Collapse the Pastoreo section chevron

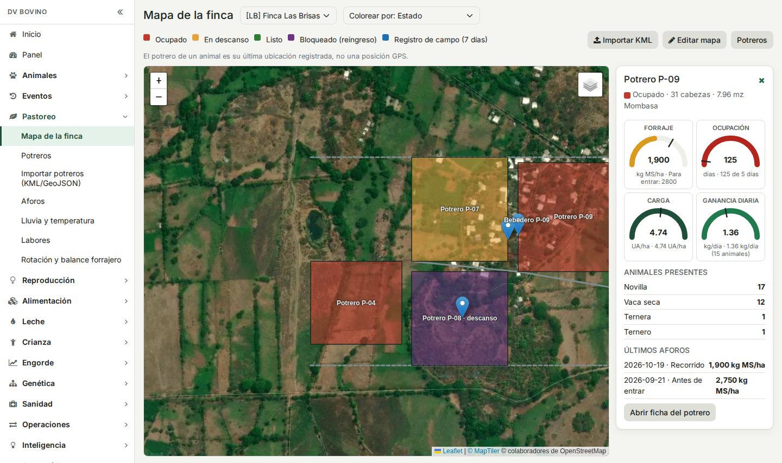(x=125, y=117)
